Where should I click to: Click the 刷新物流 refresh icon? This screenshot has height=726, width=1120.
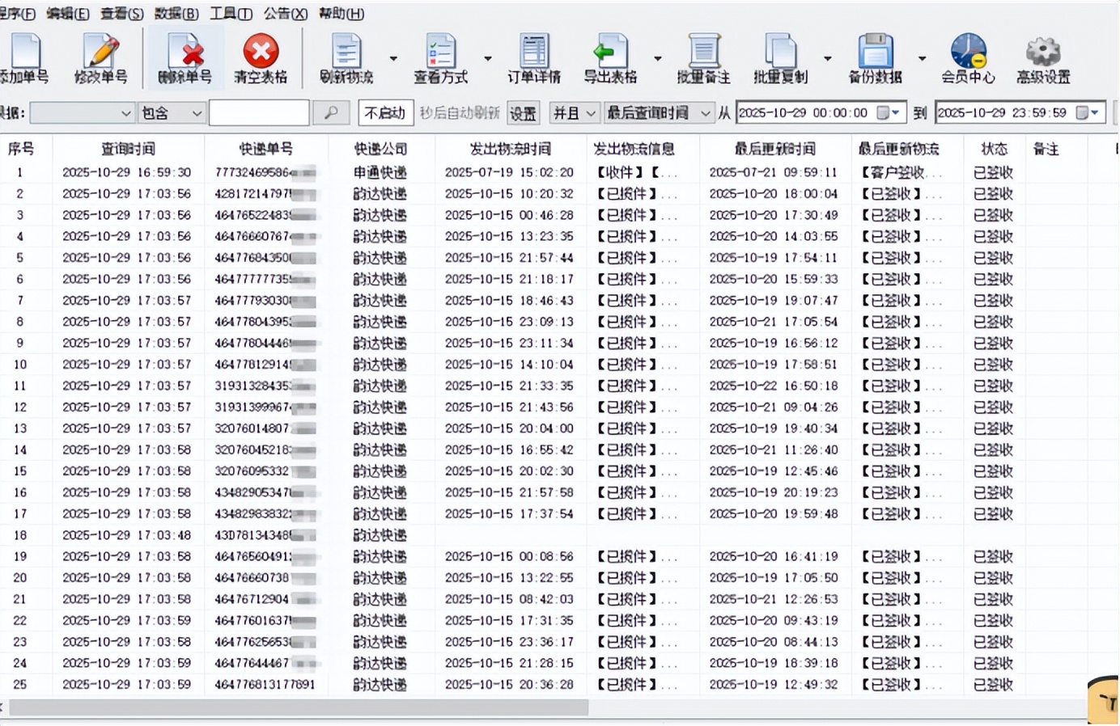pyautogui.click(x=346, y=53)
